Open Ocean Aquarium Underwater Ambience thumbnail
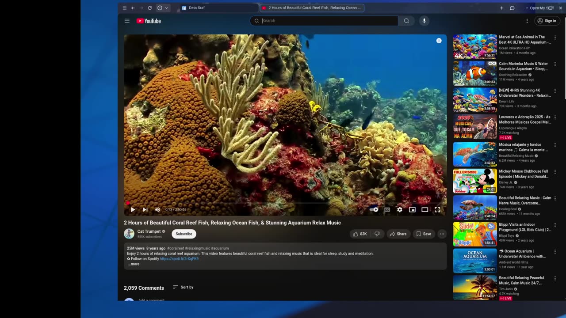 [x=475, y=261]
